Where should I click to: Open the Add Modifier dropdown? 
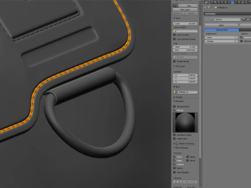227,14
